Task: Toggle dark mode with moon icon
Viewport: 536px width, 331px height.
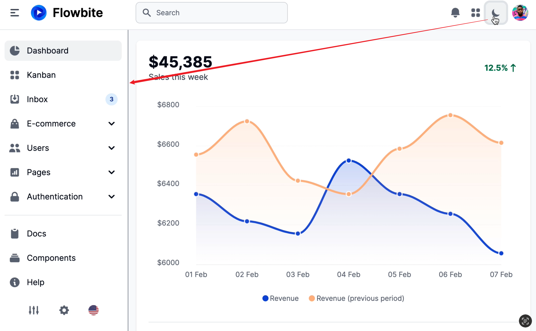Action: (495, 13)
